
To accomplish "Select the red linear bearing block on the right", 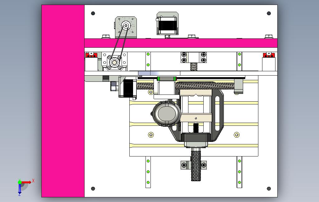I will 269,55.
